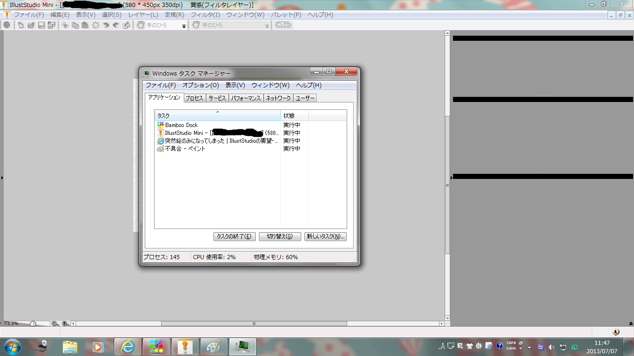Open IllustStudio ファイル(F) menu
Viewport: 634px width, 356px height.
click(29, 15)
